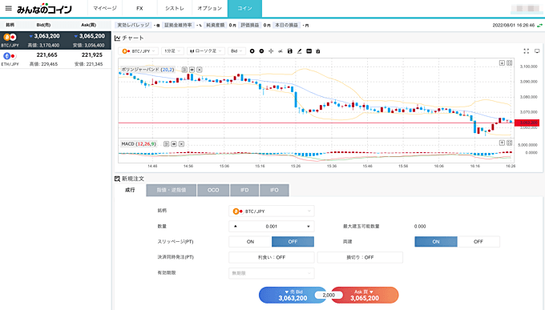Open the hamburger menu beside the logo
Viewport: 545px width, 310px height.
[8, 8]
